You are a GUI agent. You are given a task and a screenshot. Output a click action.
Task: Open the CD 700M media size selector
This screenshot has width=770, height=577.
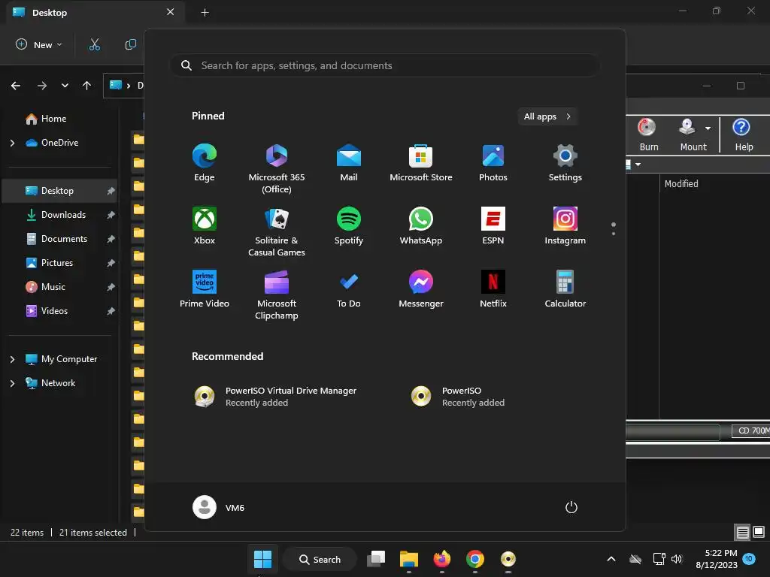[751, 430]
